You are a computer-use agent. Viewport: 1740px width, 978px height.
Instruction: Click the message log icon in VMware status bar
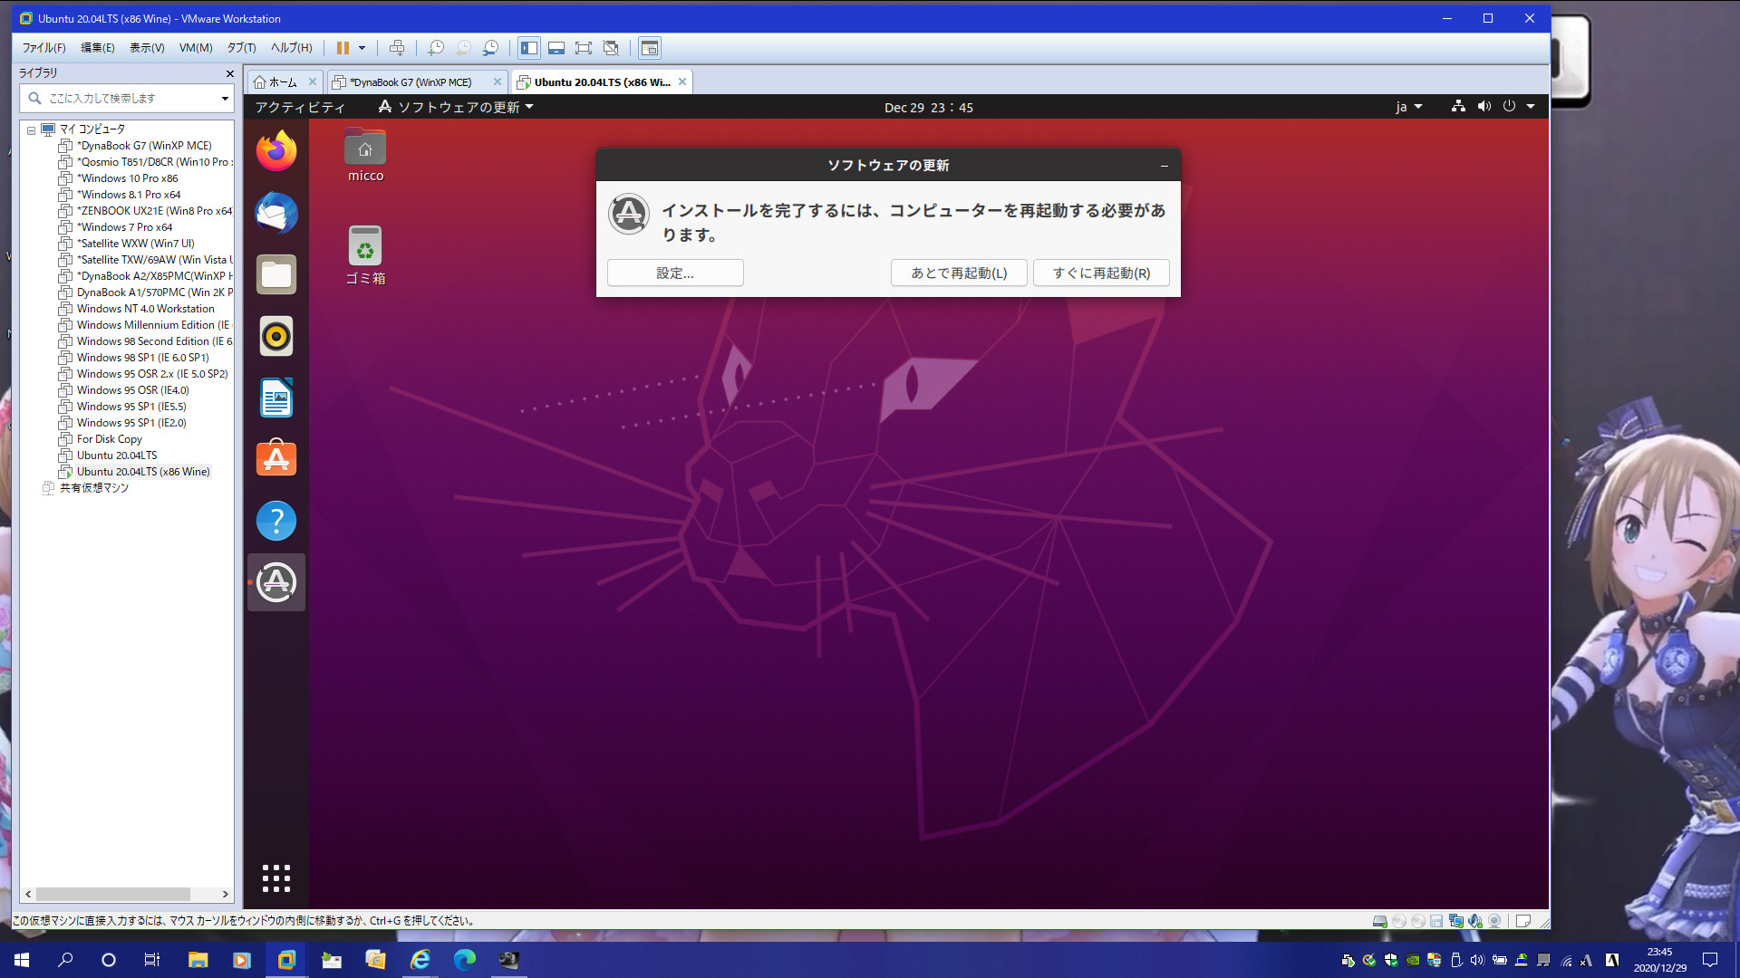1523,921
